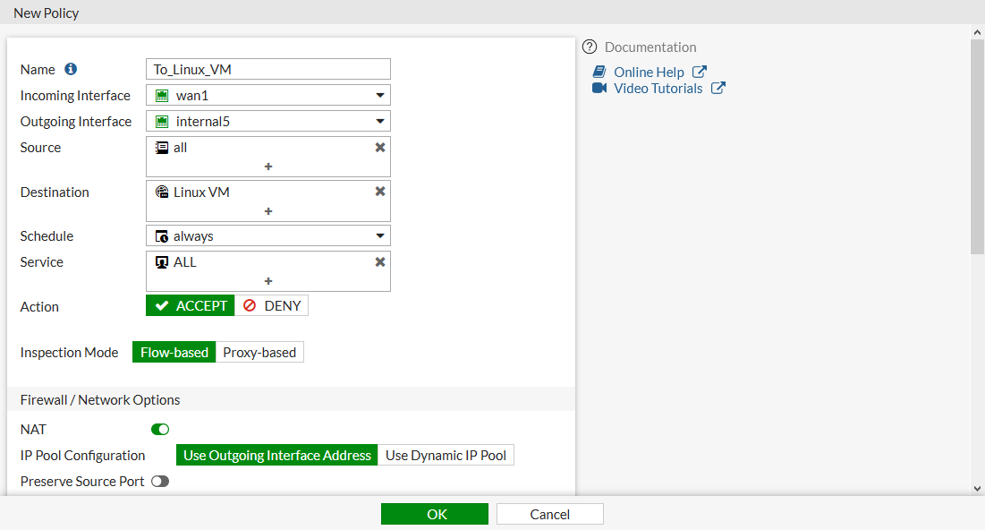This screenshot has height=530, width=985.
Task: Remove the 'all' source entry
Action: (x=380, y=148)
